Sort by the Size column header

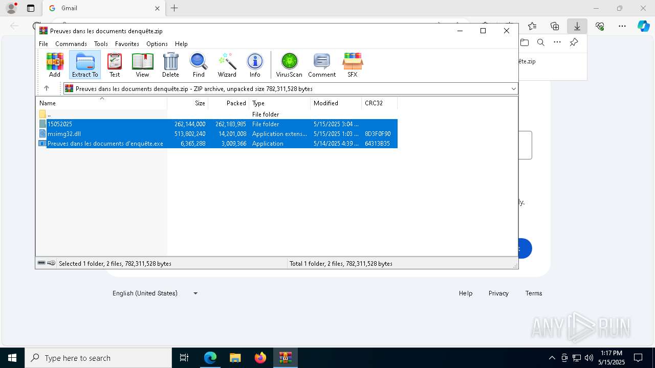tap(188, 103)
